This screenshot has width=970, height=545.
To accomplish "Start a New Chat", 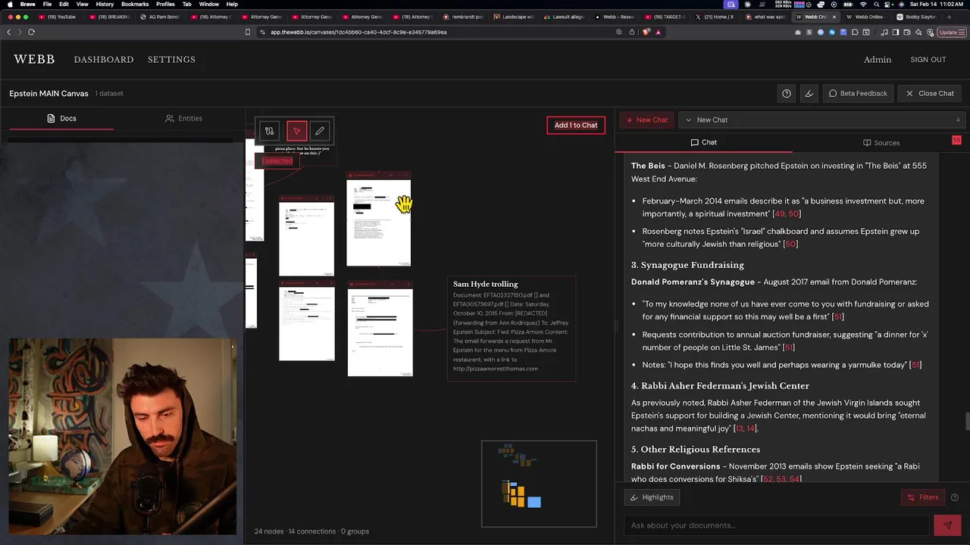I will [647, 120].
